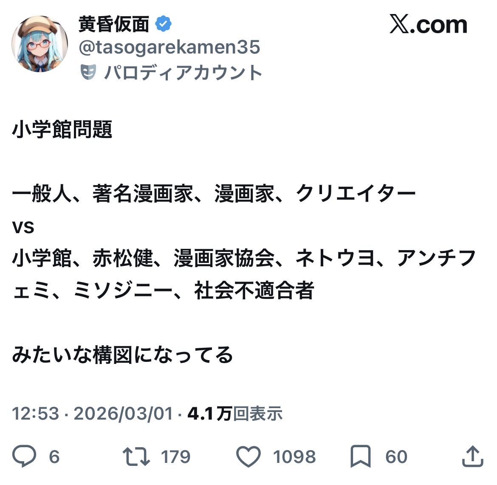Click the repost arrows icon
Viewport: 497px width, 485px height.
(x=136, y=457)
